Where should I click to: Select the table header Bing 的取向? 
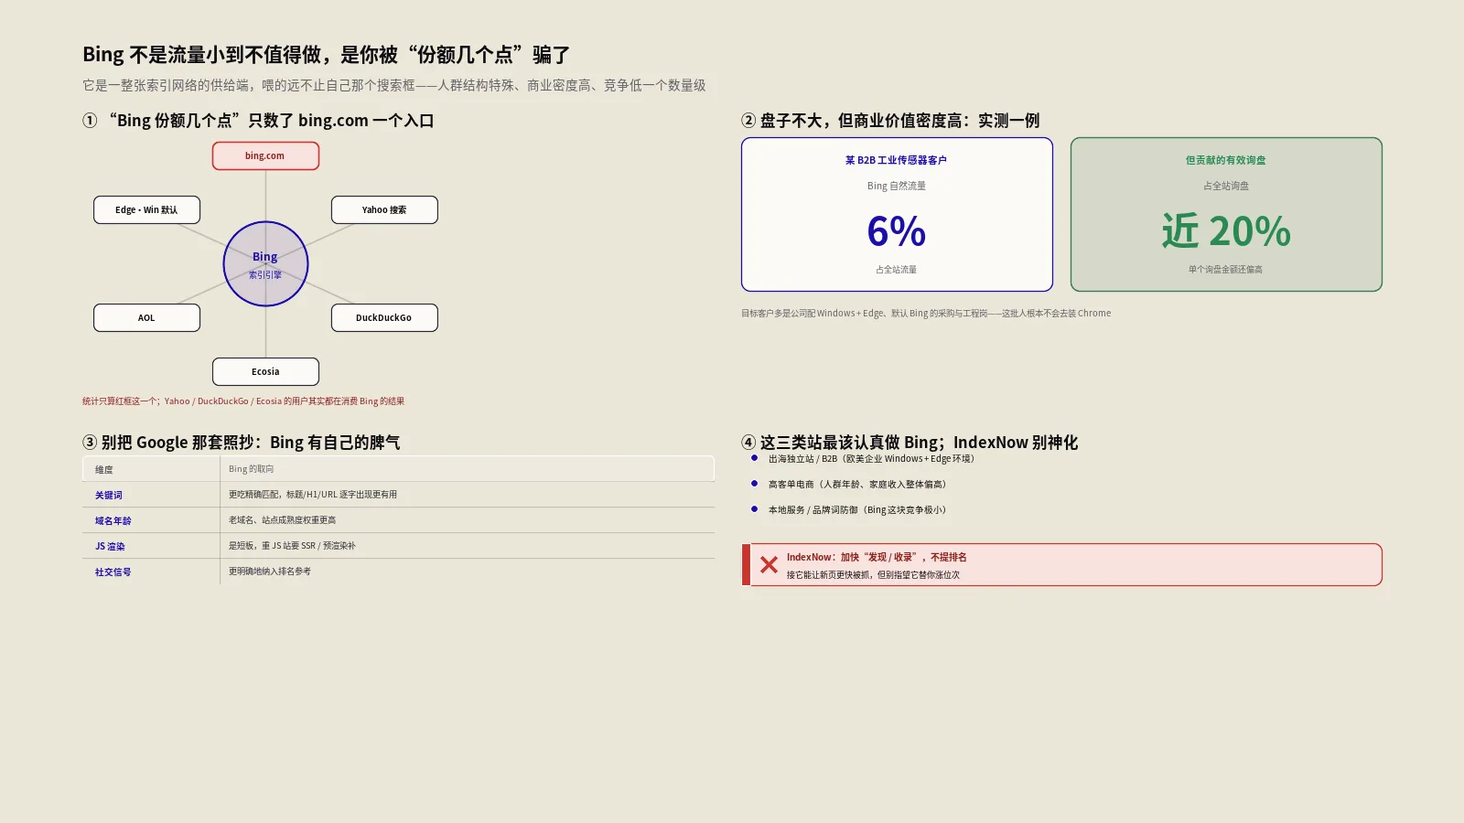(x=252, y=469)
